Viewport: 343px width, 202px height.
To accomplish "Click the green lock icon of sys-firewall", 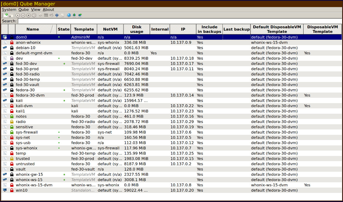I will pos(12,132).
